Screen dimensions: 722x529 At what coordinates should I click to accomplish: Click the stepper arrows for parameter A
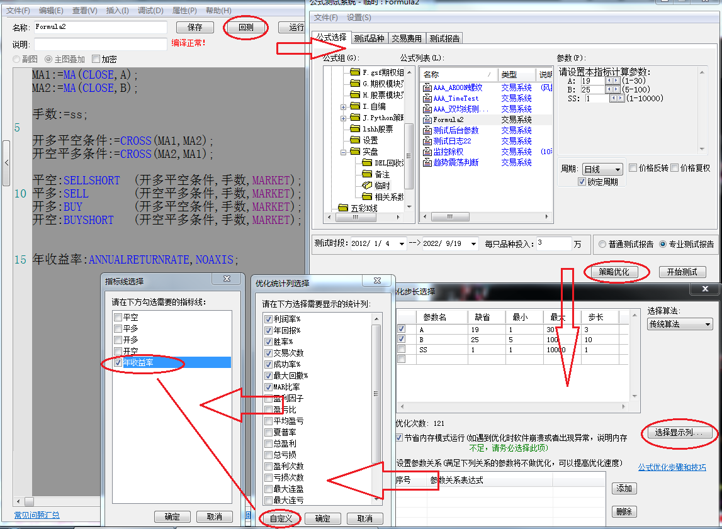[613, 81]
